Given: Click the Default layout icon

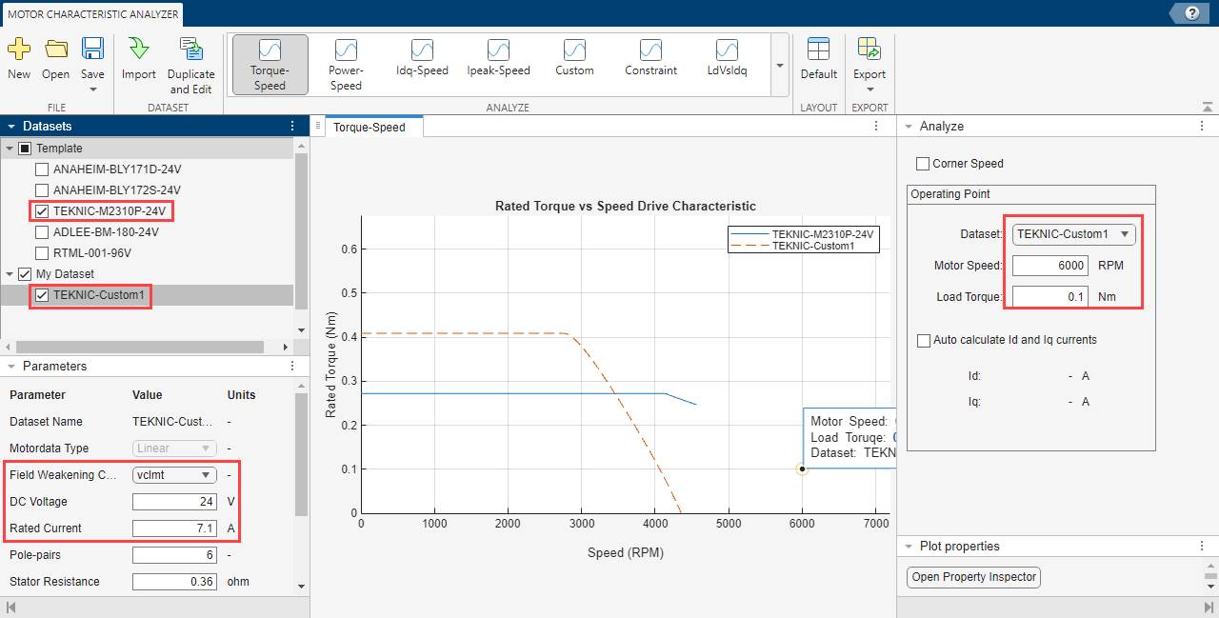Looking at the screenshot, I should click(x=818, y=50).
